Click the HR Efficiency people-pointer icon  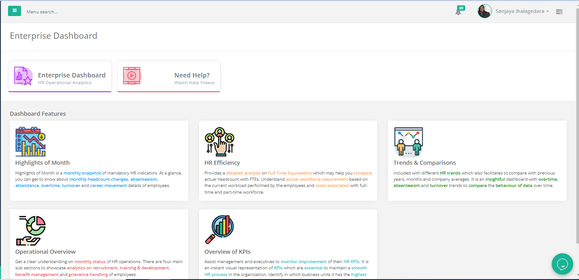coord(220,142)
